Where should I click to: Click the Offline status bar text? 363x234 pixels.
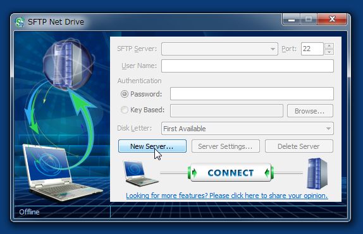coord(29,212)
